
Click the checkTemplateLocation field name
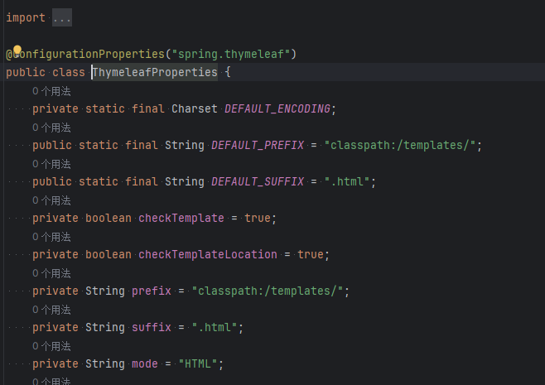(208, 255)
